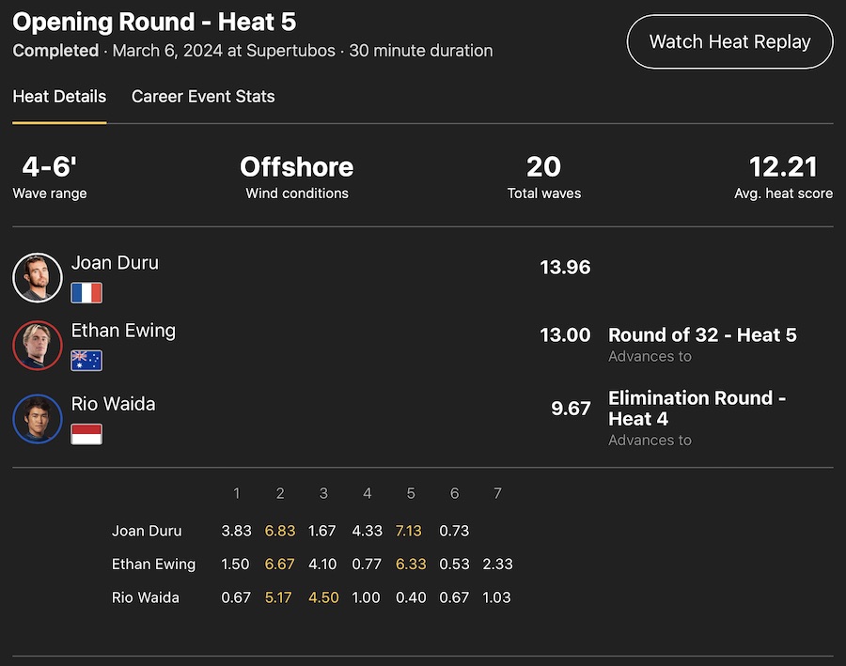The height and width of the screenshot is (666, 846).
Task: Click the Indonesian flag icon
Action: click(x=86, y=434)
